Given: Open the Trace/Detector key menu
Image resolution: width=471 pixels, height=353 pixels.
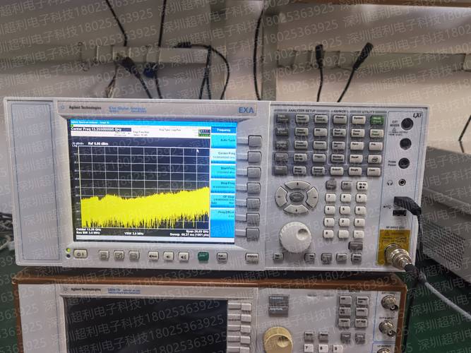Looking at the screenshot, I should point(301,145).
